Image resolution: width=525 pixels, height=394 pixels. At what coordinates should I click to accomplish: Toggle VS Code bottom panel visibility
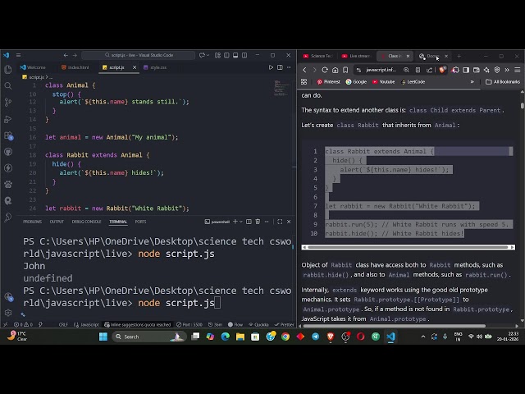coord(235,55)
